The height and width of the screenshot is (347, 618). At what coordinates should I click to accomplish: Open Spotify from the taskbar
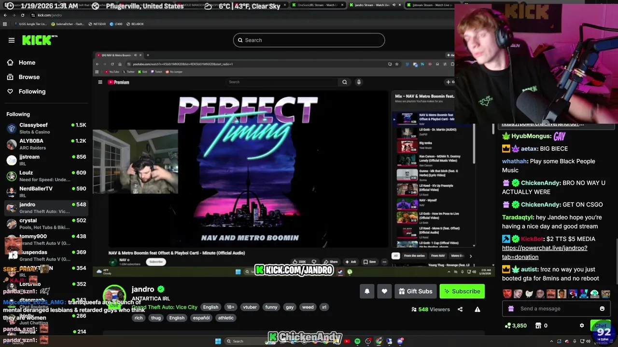(357, 341)
